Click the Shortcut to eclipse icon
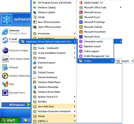Viewport: 134px width, 124px height. (5, 51)
